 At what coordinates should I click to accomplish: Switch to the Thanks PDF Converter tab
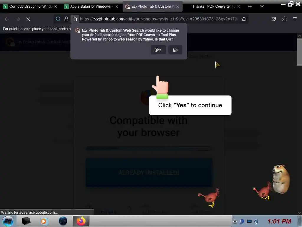click(x=214, y=7)
